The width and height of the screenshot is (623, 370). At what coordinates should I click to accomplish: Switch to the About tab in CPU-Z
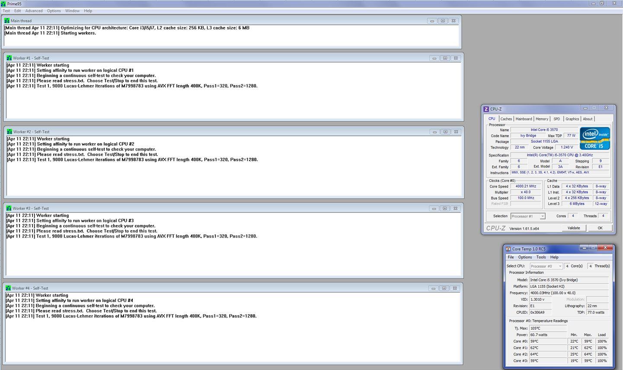588,119
